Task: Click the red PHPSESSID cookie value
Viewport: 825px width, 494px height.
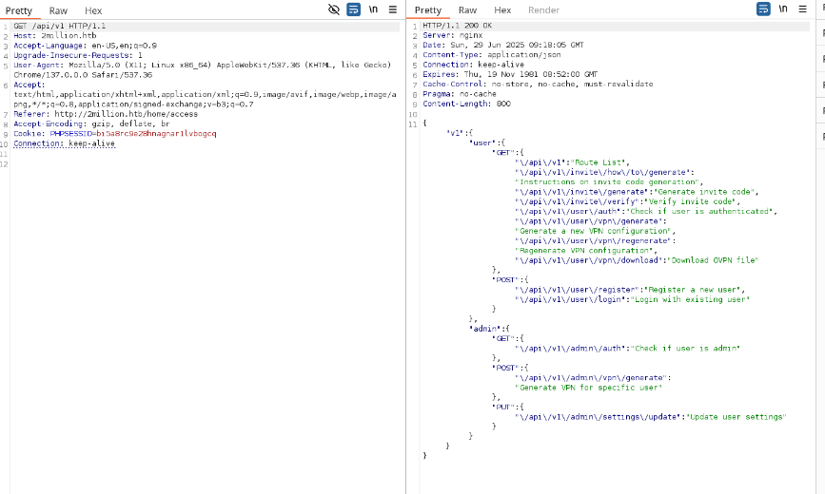Action: tap(156, 134)
